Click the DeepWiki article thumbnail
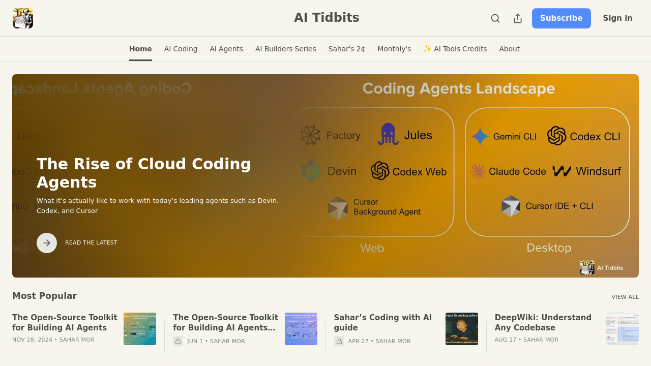 pos(623,329)
